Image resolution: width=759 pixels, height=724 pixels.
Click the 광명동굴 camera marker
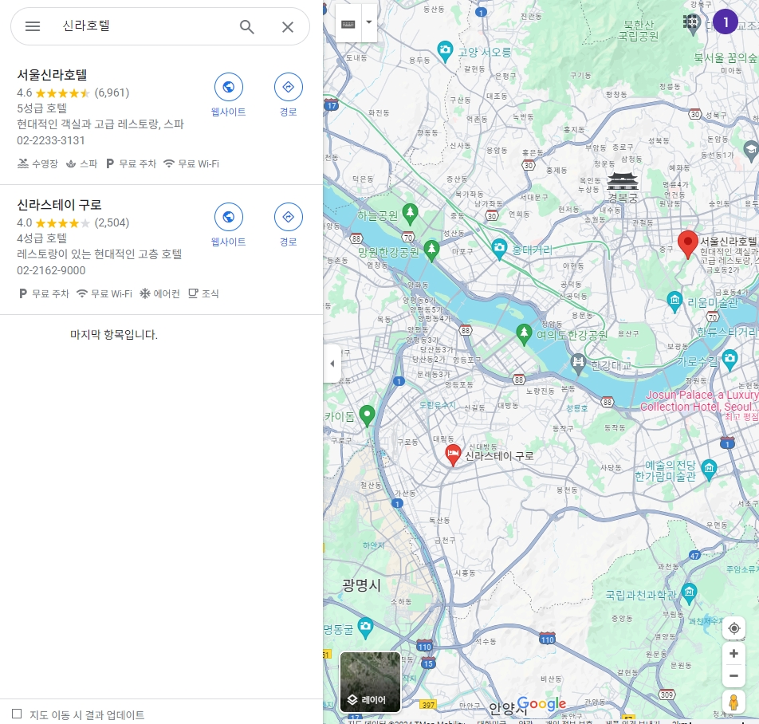(365, 628)
